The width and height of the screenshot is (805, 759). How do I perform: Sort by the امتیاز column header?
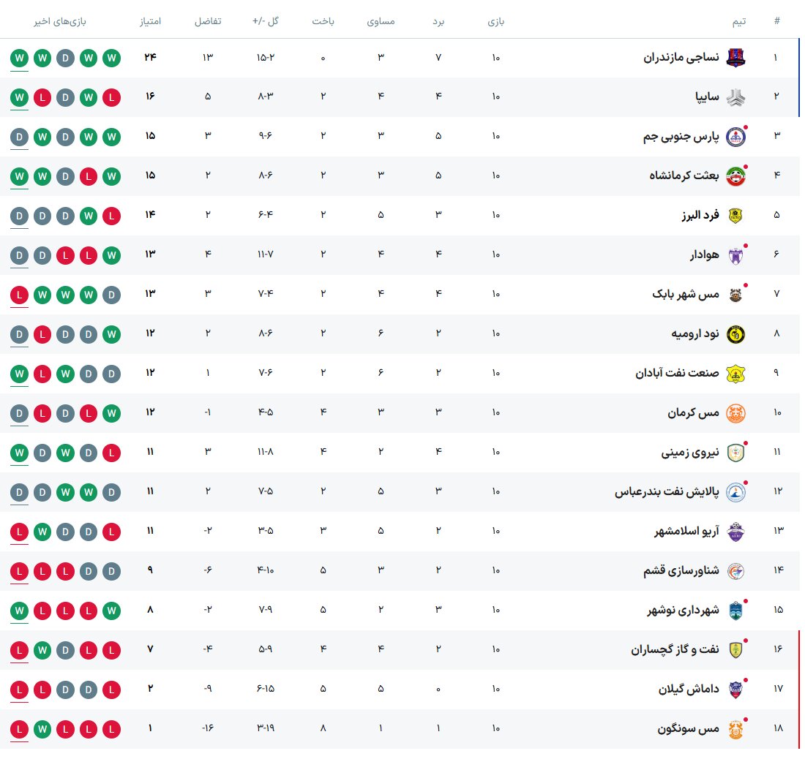coord(151,21)
